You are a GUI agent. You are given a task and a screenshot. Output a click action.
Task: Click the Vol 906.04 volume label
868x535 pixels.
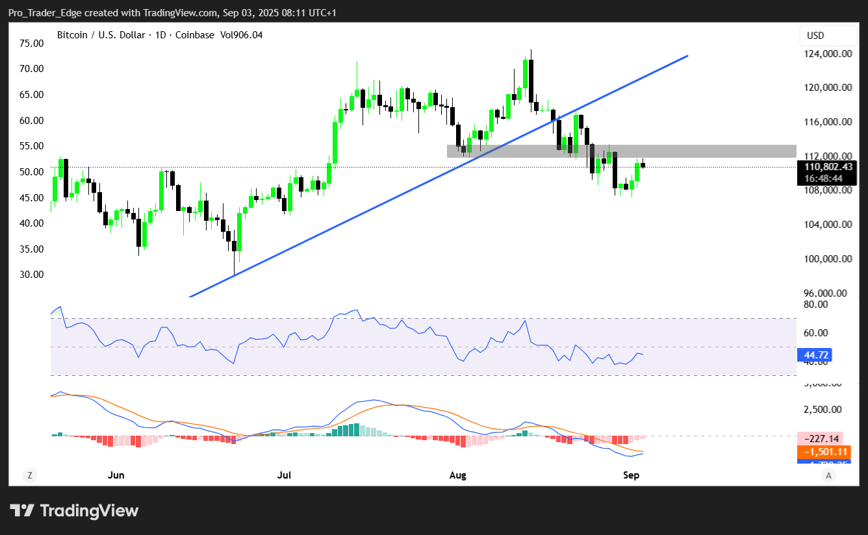(x=242, y=35)
